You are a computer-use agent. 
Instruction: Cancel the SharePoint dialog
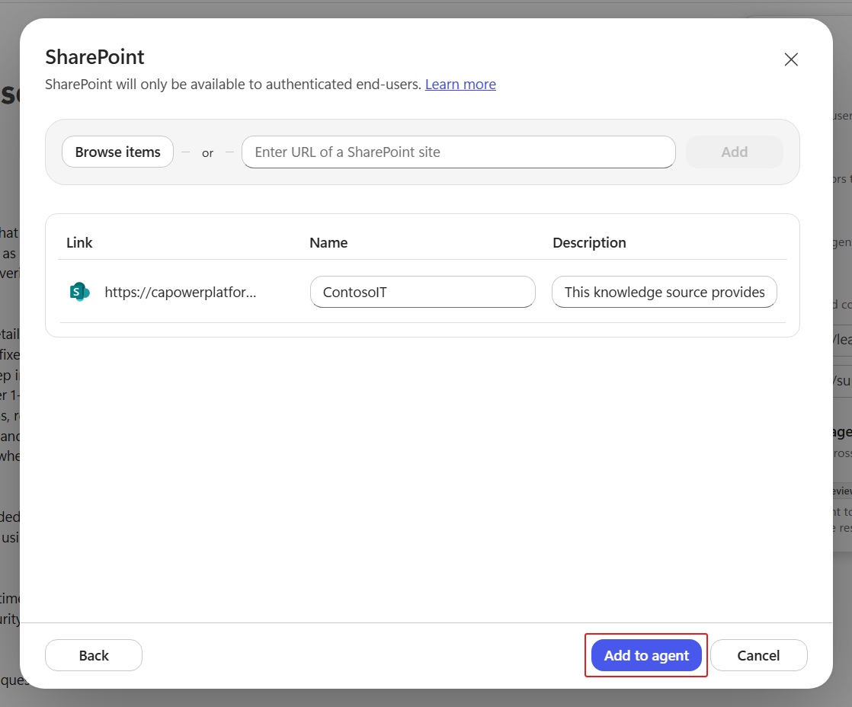tap(758, 655)
